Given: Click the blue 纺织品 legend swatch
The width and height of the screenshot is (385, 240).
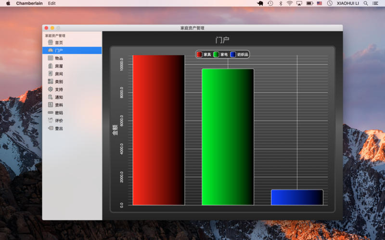Looking at the screenshot, I should coord(233,54).
